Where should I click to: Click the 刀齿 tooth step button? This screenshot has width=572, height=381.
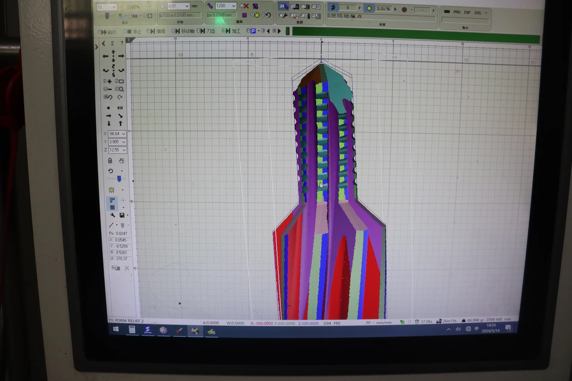coord(206,31)
